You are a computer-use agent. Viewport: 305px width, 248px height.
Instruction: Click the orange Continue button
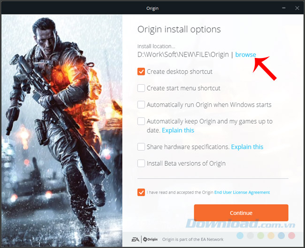[241, 213]
